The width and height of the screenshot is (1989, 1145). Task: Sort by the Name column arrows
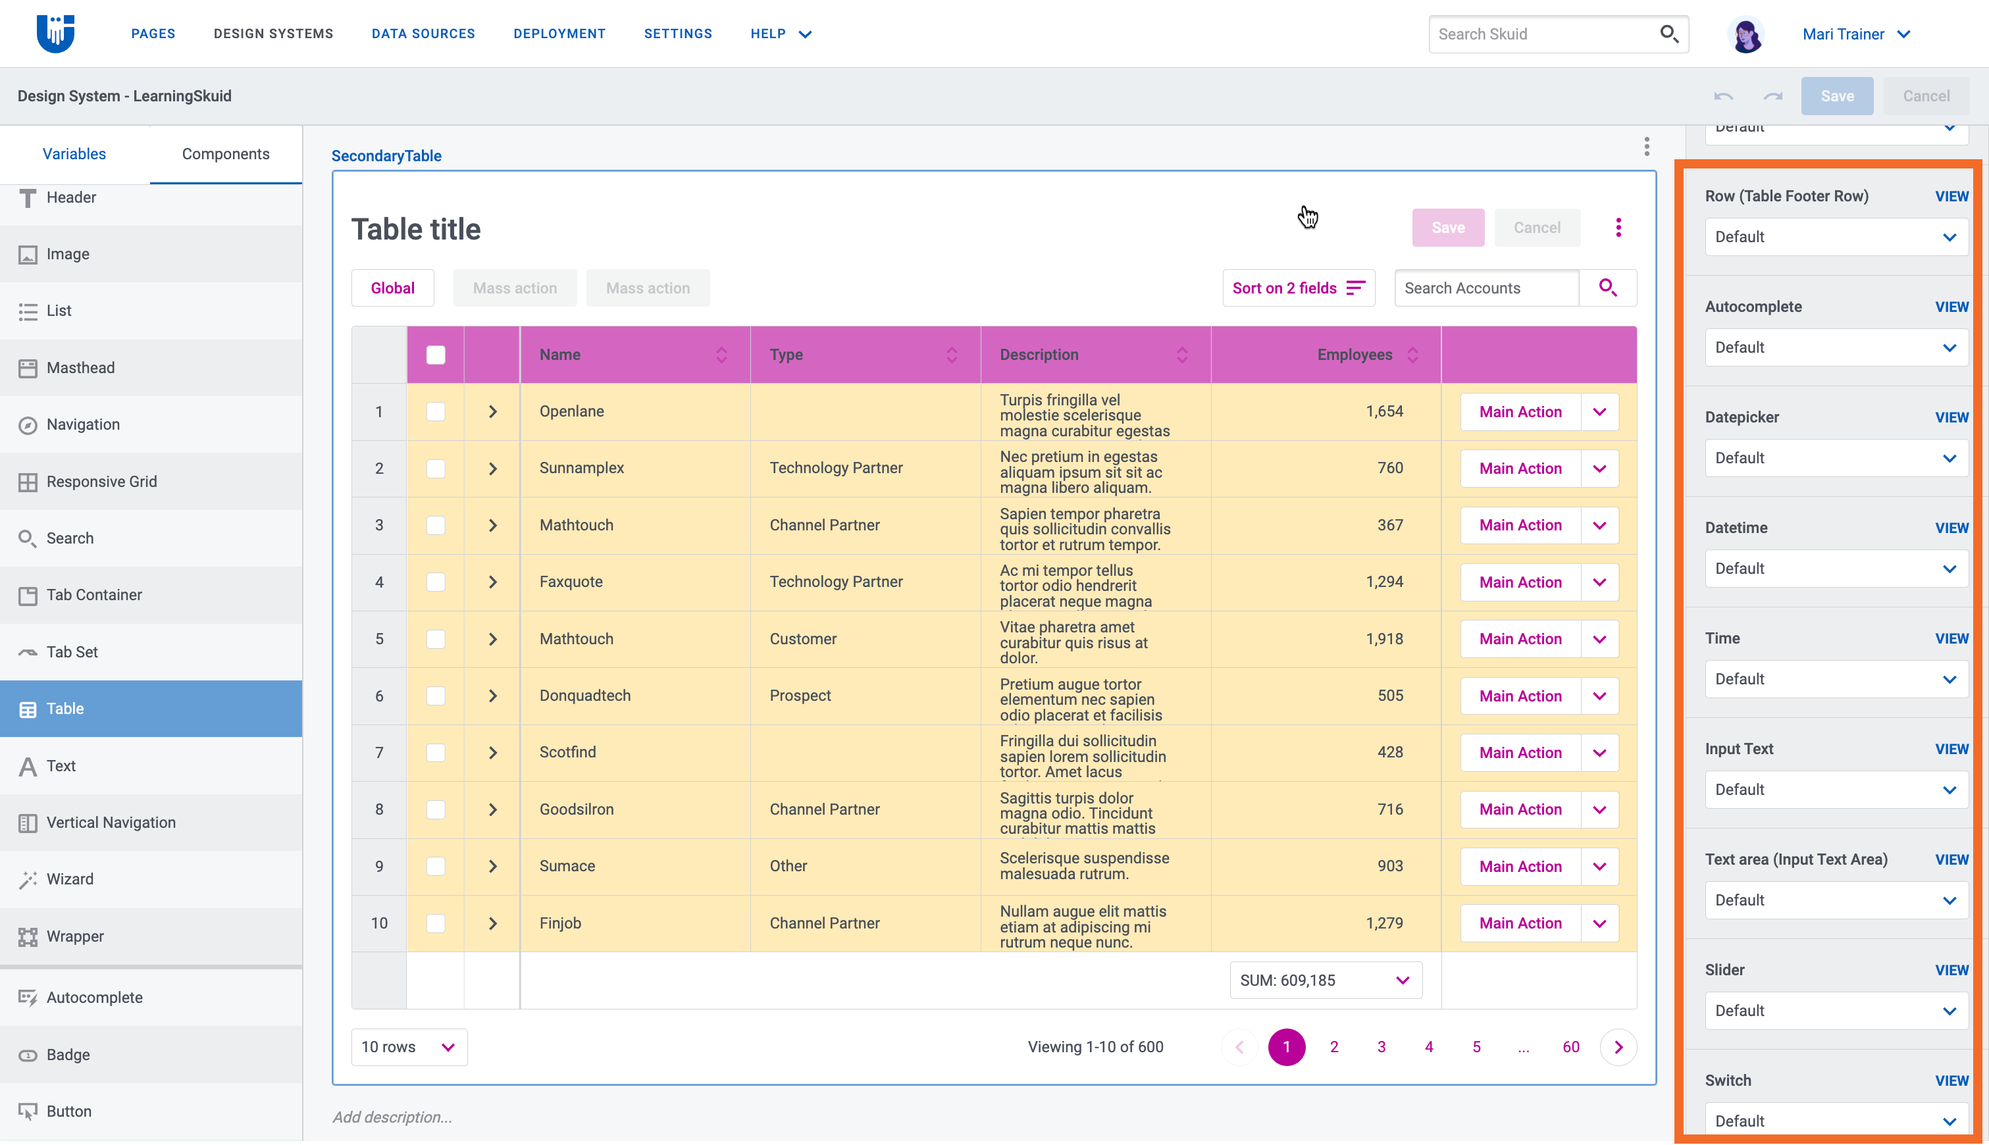point(721,355)
